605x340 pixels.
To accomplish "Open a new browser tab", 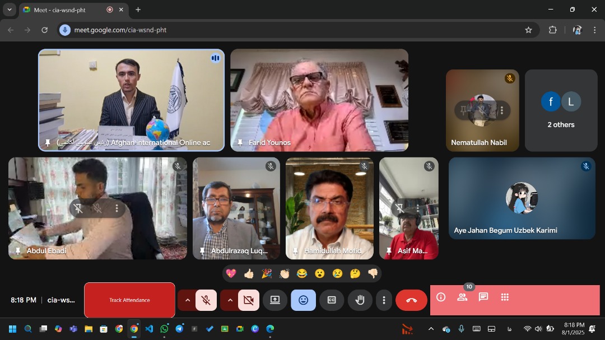I will 138,10.
